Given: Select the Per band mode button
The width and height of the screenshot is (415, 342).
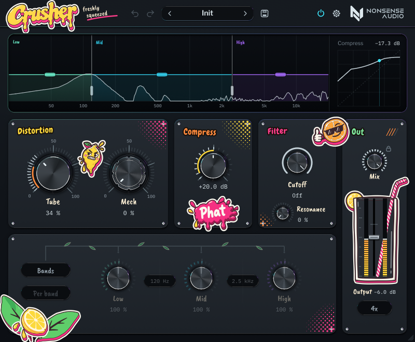Looking at the screenshot, I should [x=46, y=293].
